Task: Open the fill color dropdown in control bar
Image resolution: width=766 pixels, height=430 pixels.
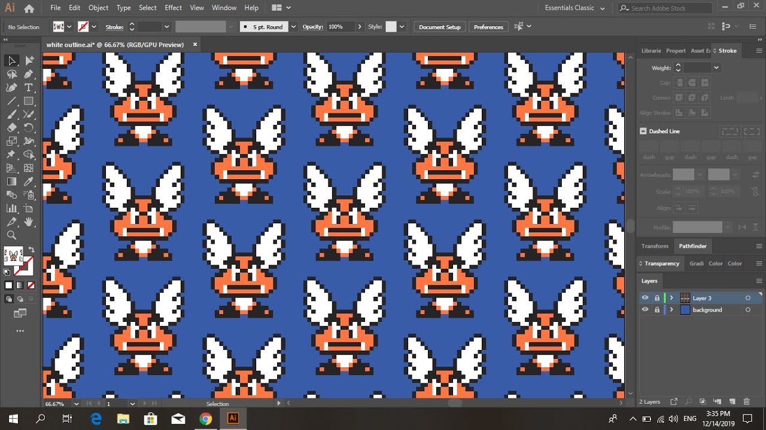Action: 69,27
